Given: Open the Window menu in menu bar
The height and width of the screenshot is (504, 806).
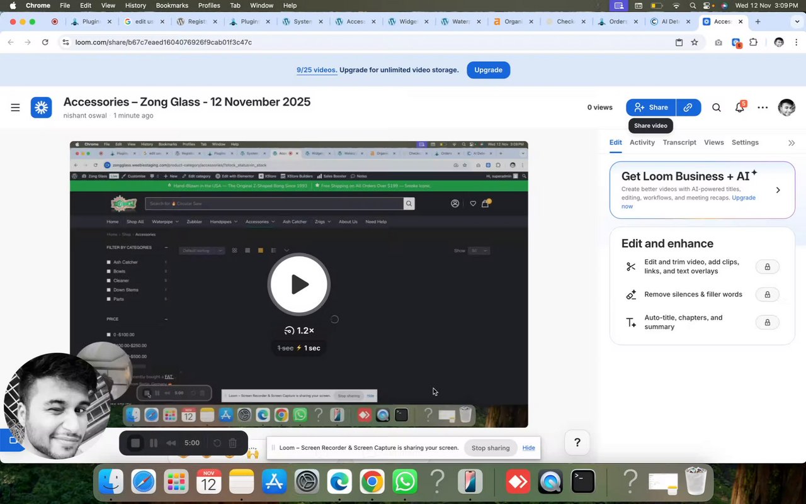Looking at the screenshot, I should [262, 6].
